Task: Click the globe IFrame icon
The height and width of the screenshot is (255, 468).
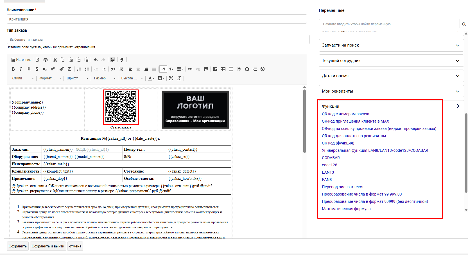Action: click(x=263, y=69)
